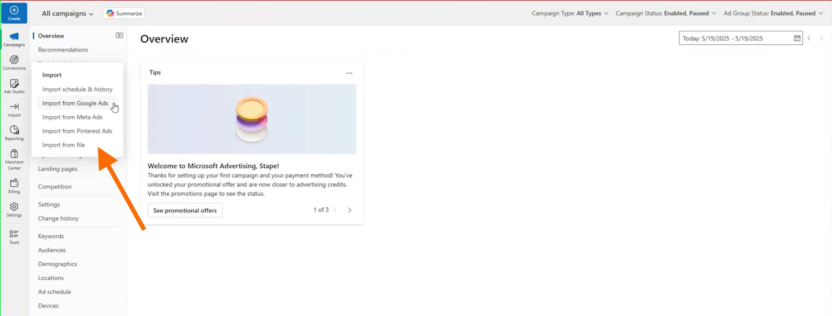Collapse the navigation panel icon

click(x=119, y=36)
